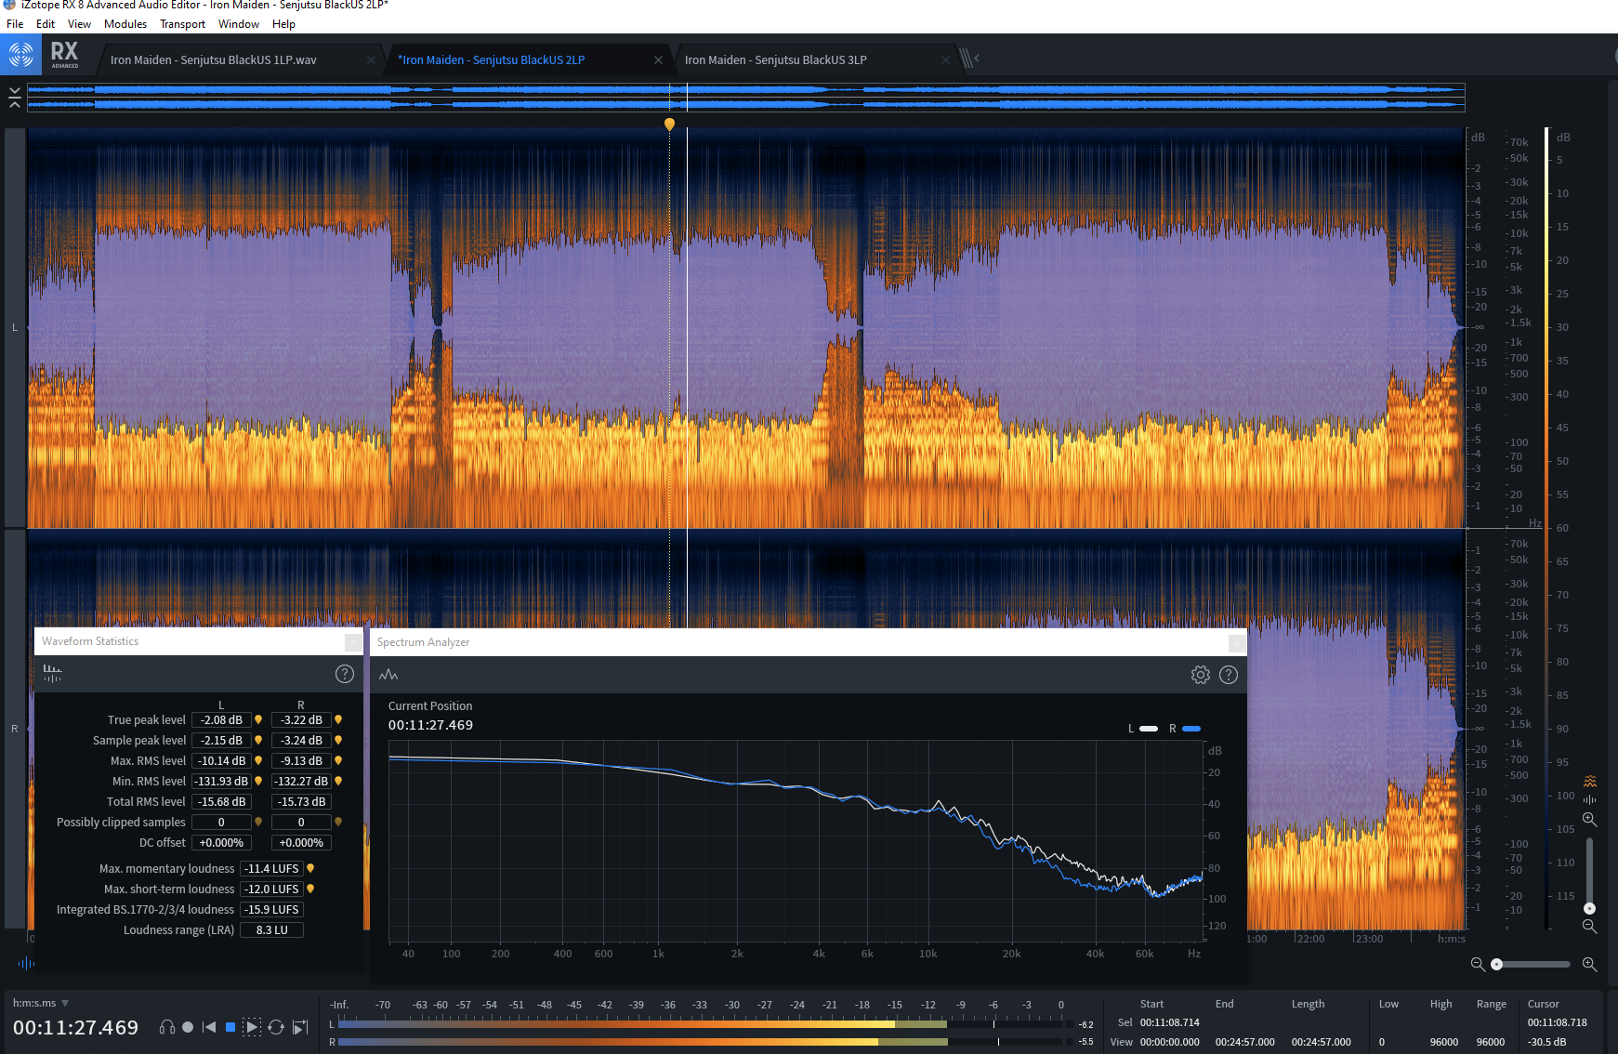
Task: Click the play-to-end transport icon
Action: coord(300,1027)
